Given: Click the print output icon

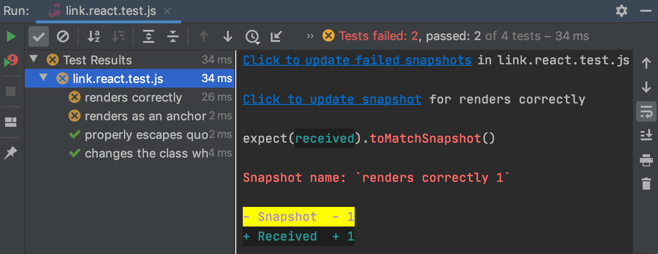Looking at the screenshot, I should pyautogui.click(x=646, y=161).
